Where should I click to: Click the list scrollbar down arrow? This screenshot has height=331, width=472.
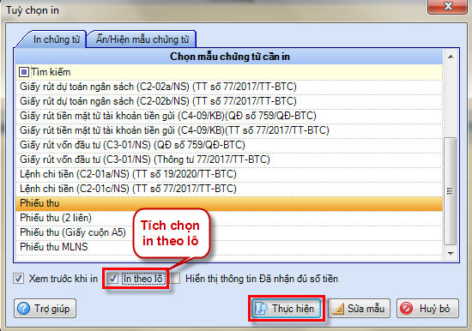(x=451, y=254)
